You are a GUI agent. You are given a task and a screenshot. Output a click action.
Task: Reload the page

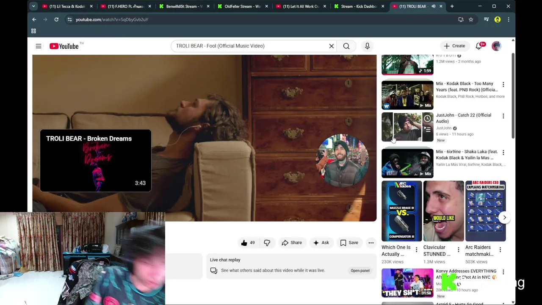(x=56, y=19)
